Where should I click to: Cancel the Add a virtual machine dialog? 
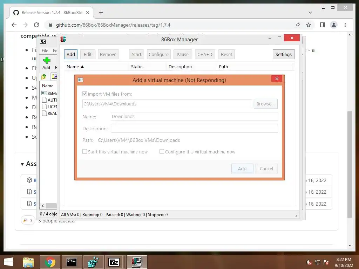tap(266, 168)
